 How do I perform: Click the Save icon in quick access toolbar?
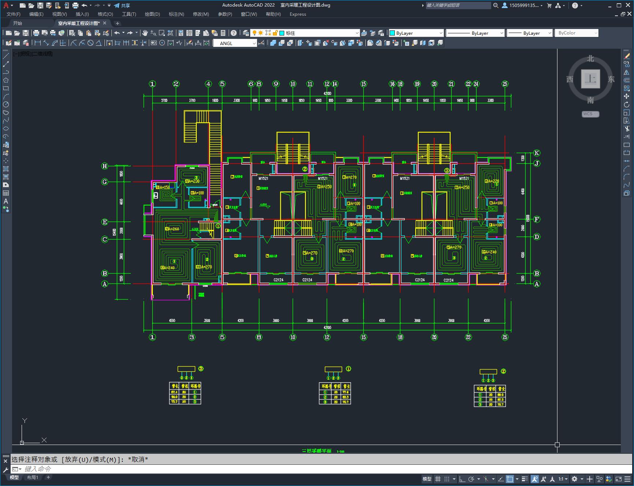pos(40,5)
